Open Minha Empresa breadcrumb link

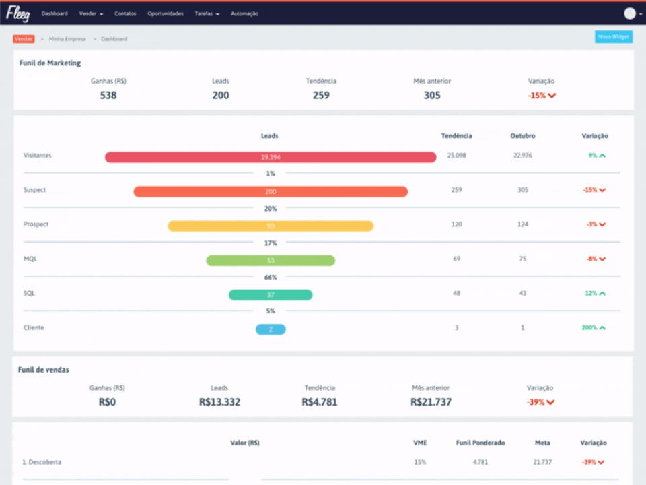click(x=67, y=39)
